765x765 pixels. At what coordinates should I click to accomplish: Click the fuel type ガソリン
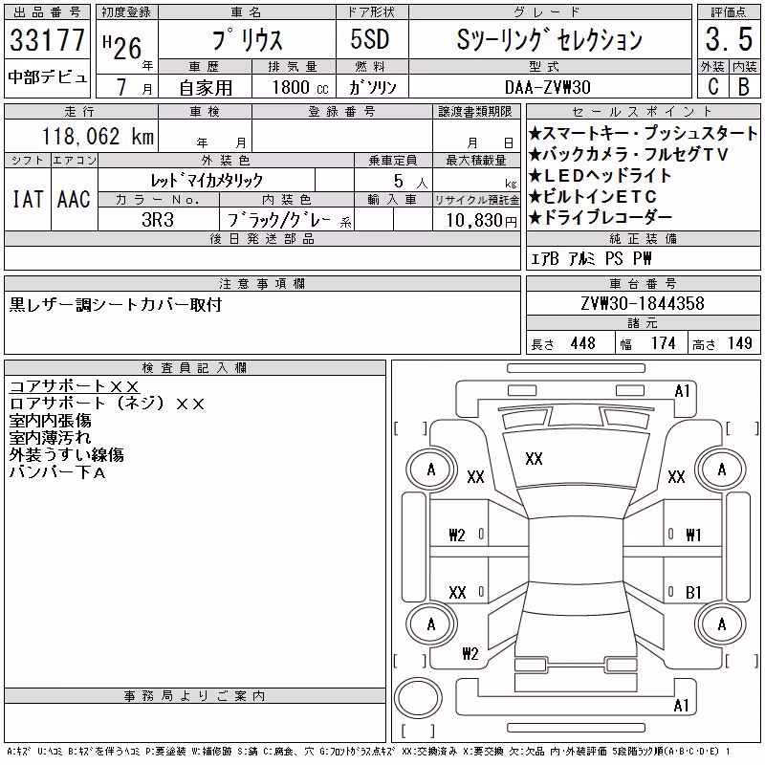point(372,87)
